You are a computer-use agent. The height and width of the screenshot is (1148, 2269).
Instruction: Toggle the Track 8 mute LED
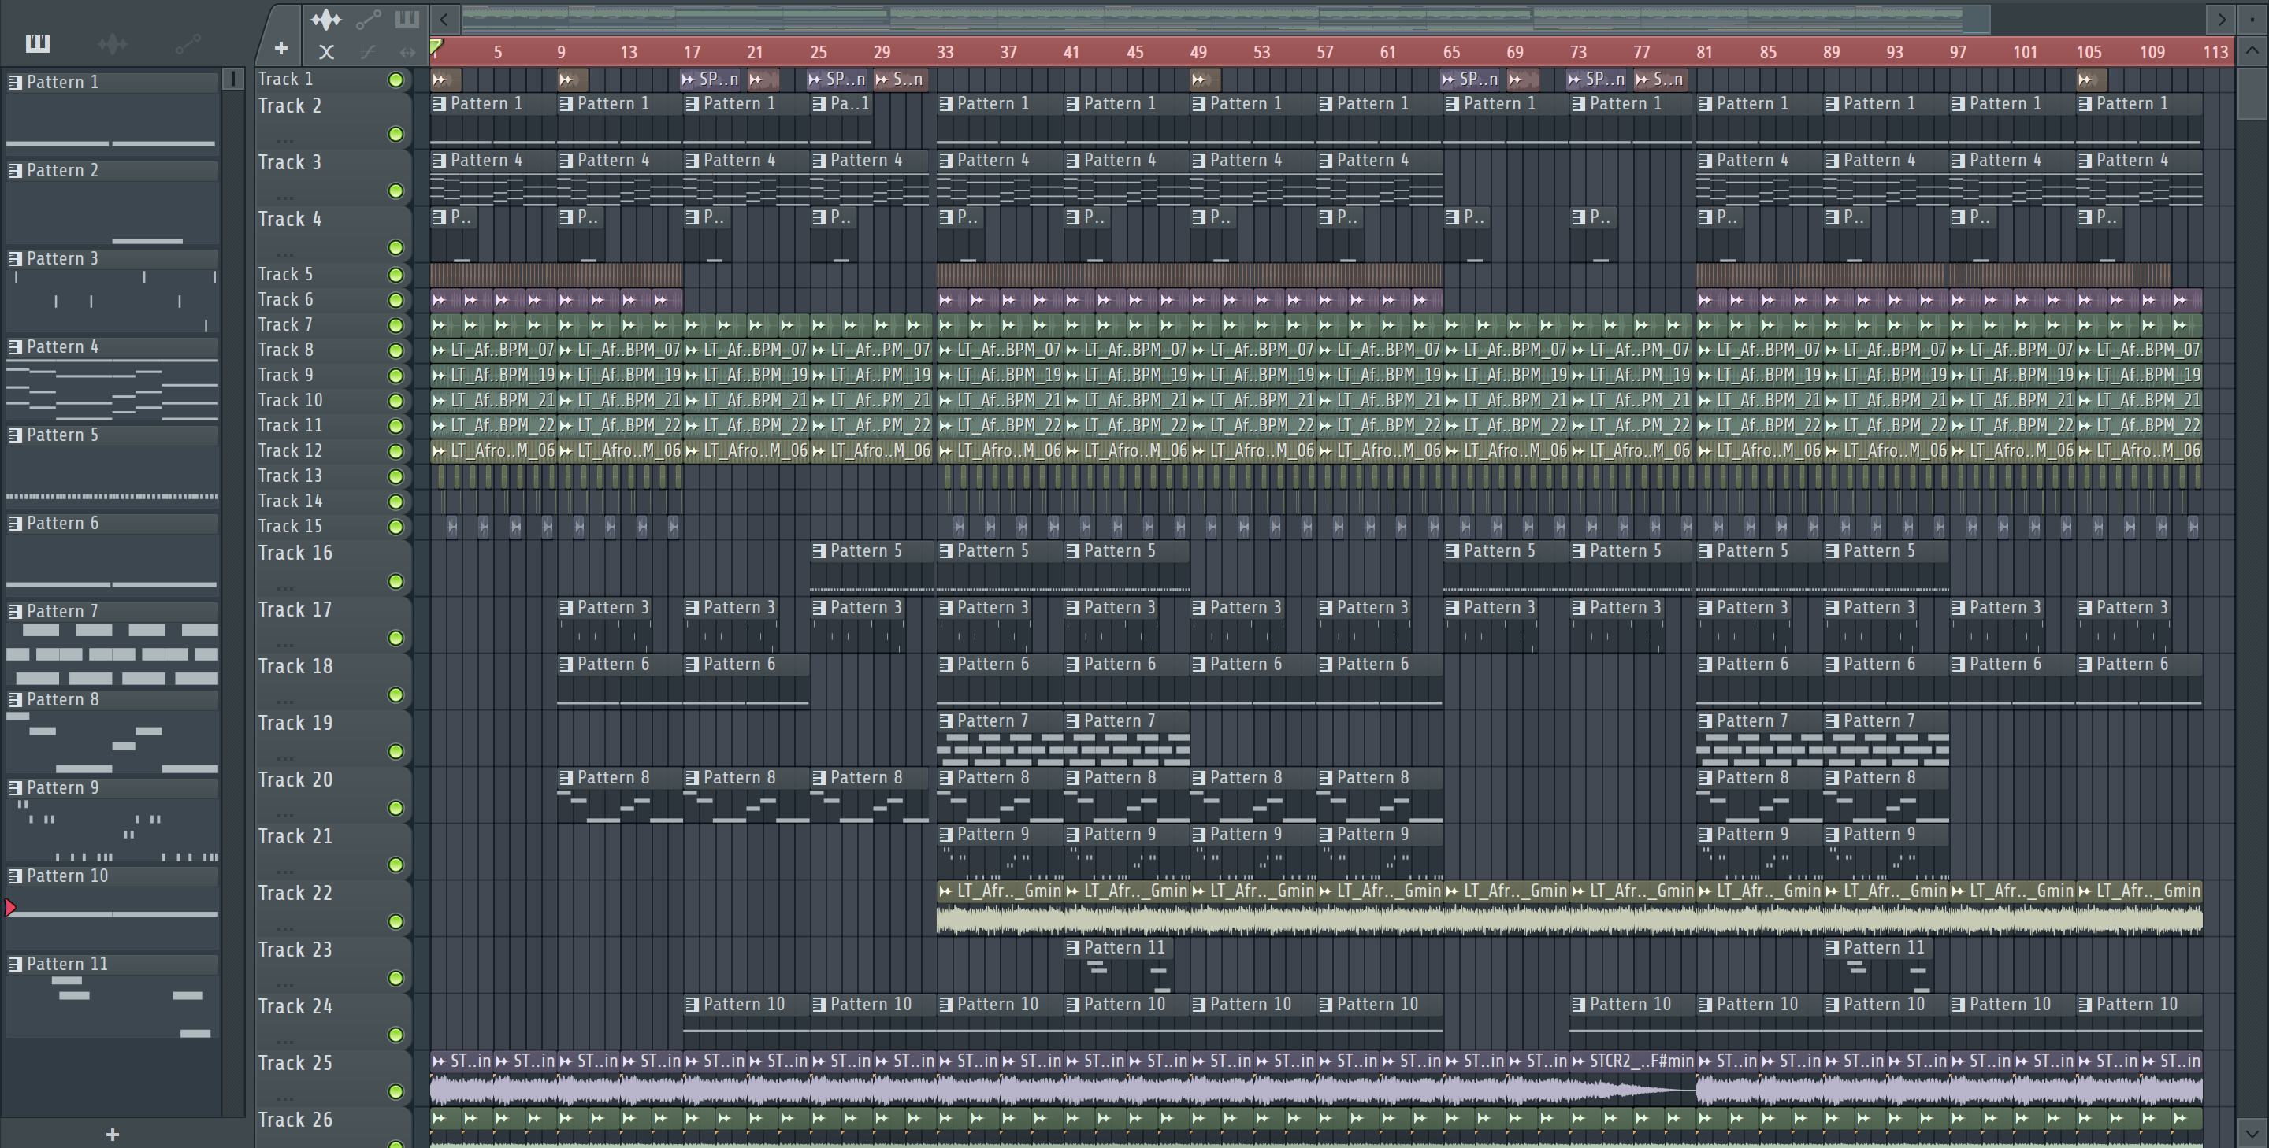[x=395, y=350]
